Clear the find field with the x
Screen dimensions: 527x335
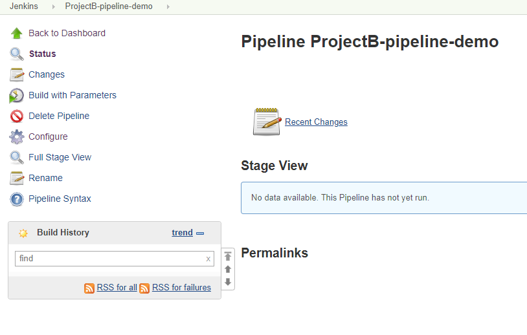click(208, 259)
